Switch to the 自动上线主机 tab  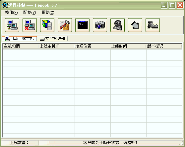click(x=19, y=39)
